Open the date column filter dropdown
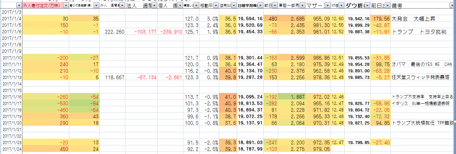456x154 pixels. point(18,6)
